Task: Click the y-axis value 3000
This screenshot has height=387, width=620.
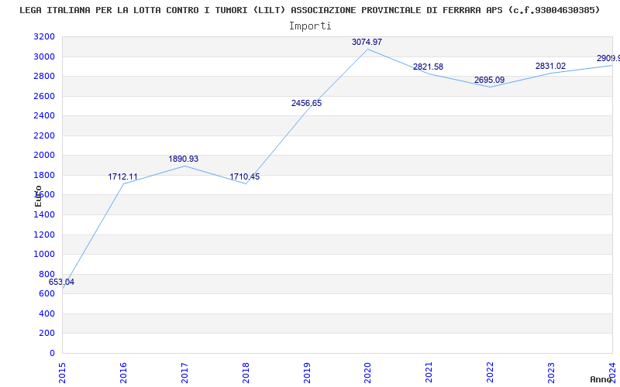Action: click(44, 57)
